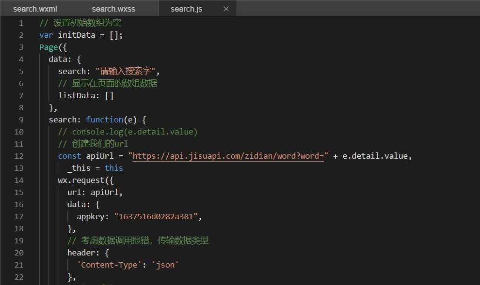Click the url: apiUrl line
The width and height of the screenshot is (480, 285).
click(95, 193)
